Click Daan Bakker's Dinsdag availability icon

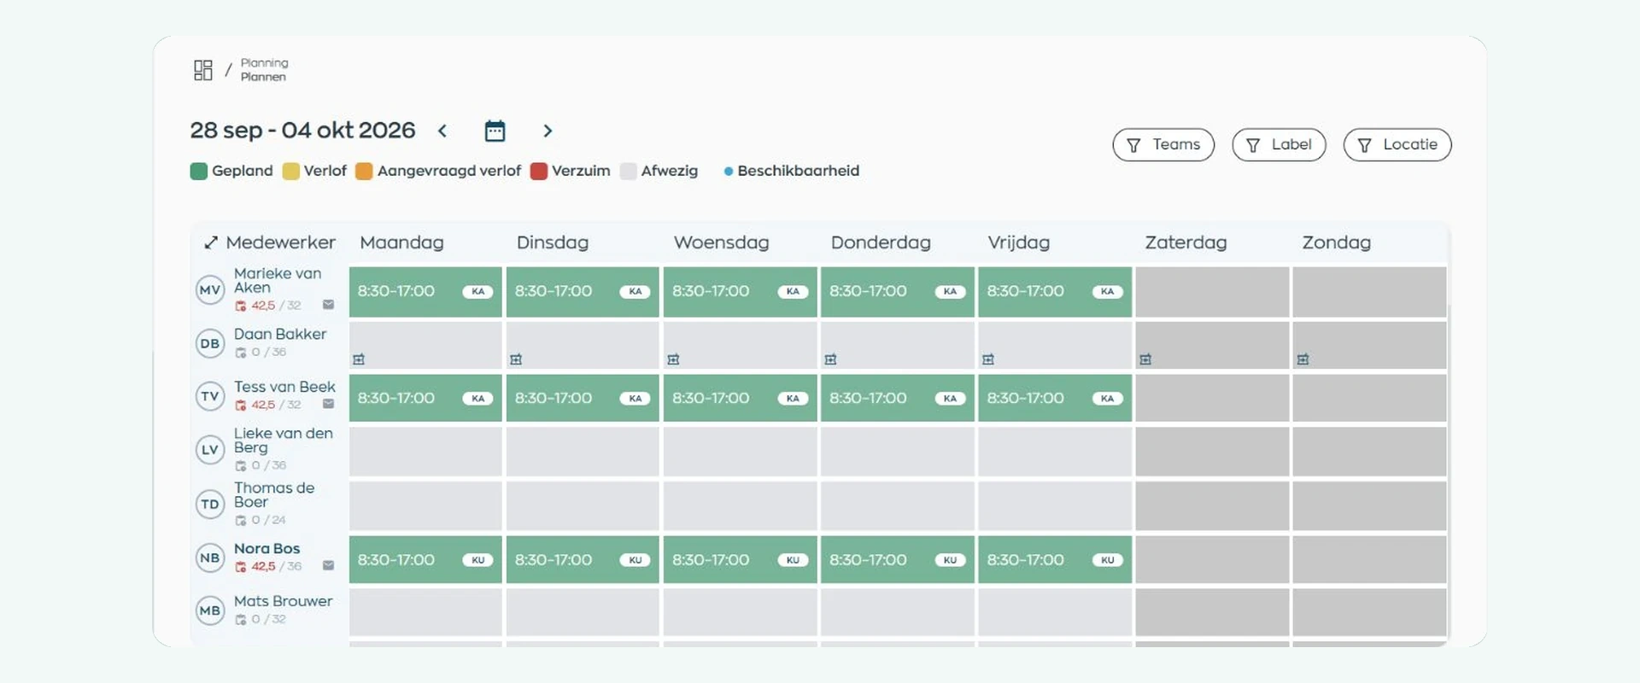pos(516,359)
